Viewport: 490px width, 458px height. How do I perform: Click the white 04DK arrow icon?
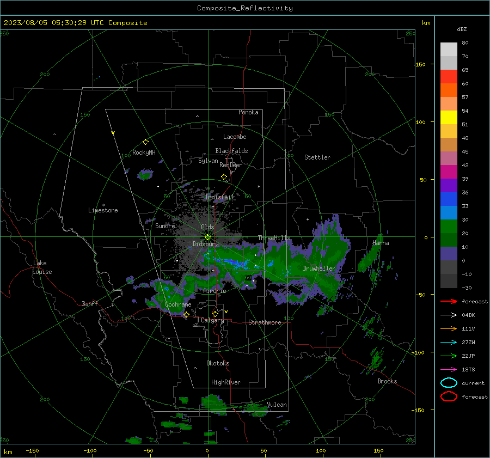coord(449,315)
